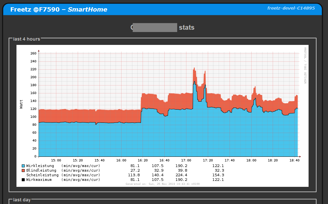Click the 260 value on the Y axis
Screen dimensions: 328x204
coord(33,53)
